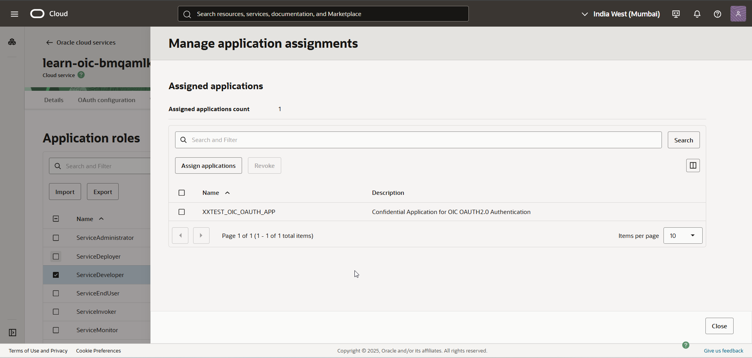
Task: Expand the India West (Mumbai) region selector
Action: click(x=622, y=14)
